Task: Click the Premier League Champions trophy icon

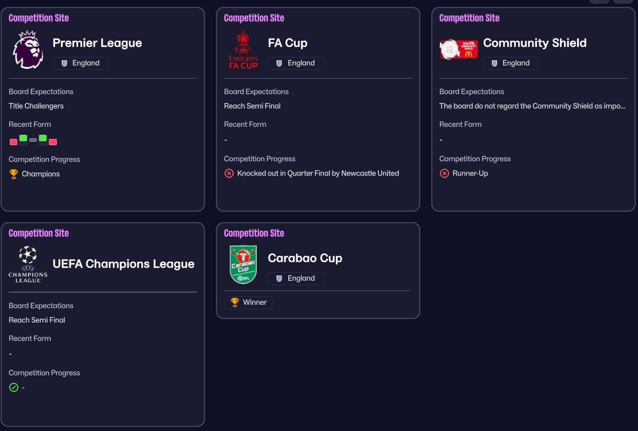Action: click(x=14, y=174)
